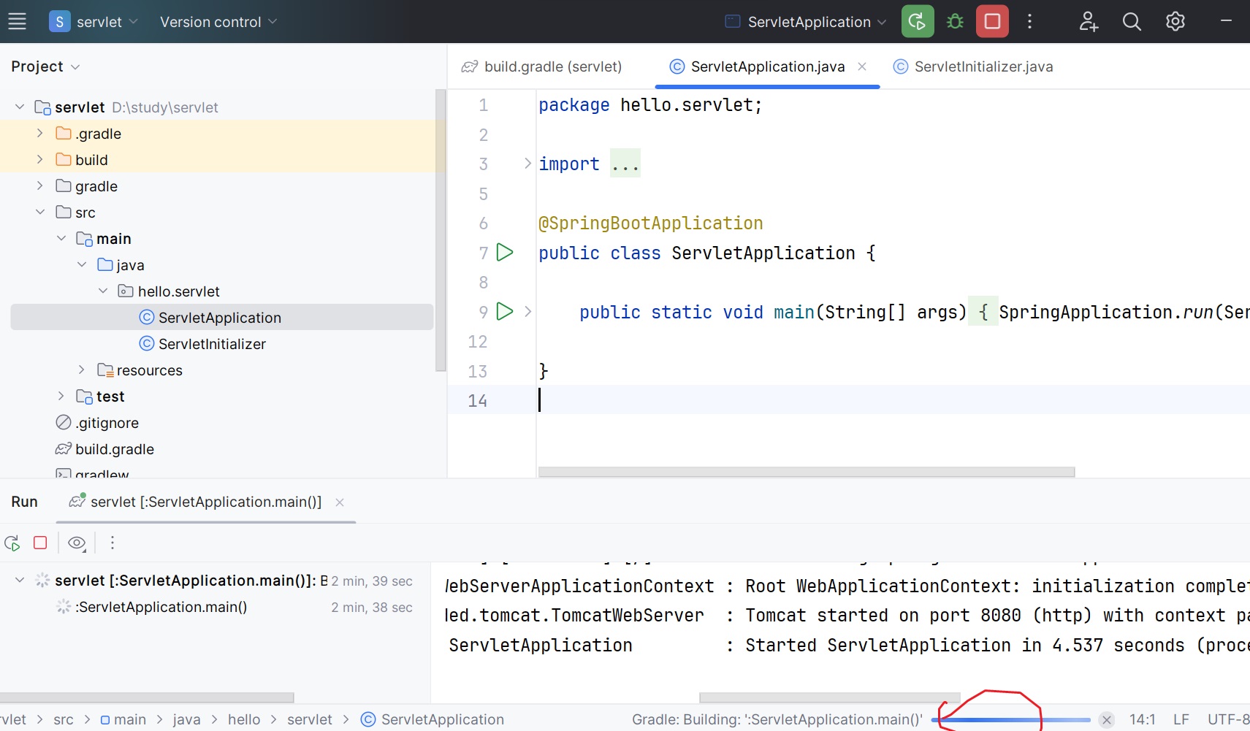Rerun from the Run panel toolbar
This screenshot has height=731, width=1250.
[x=12, y=543]
